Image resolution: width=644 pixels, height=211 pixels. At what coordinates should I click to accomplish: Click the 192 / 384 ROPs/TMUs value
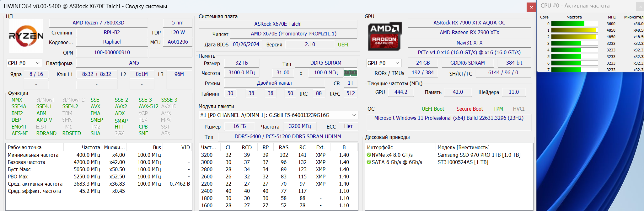click(x=423, y=72)
